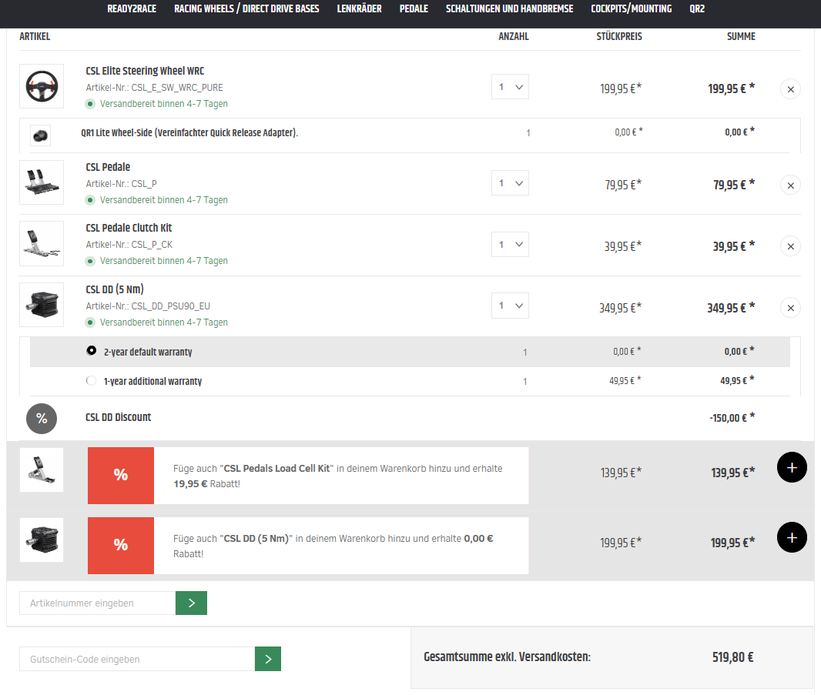
Task: Click Artikel-Nr.: CSL_E_SW_WRC_PURE text
Action: pos(155,88)
